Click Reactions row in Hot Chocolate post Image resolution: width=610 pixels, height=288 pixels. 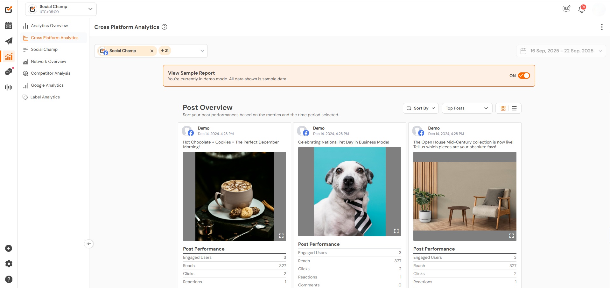coord(235,282)
